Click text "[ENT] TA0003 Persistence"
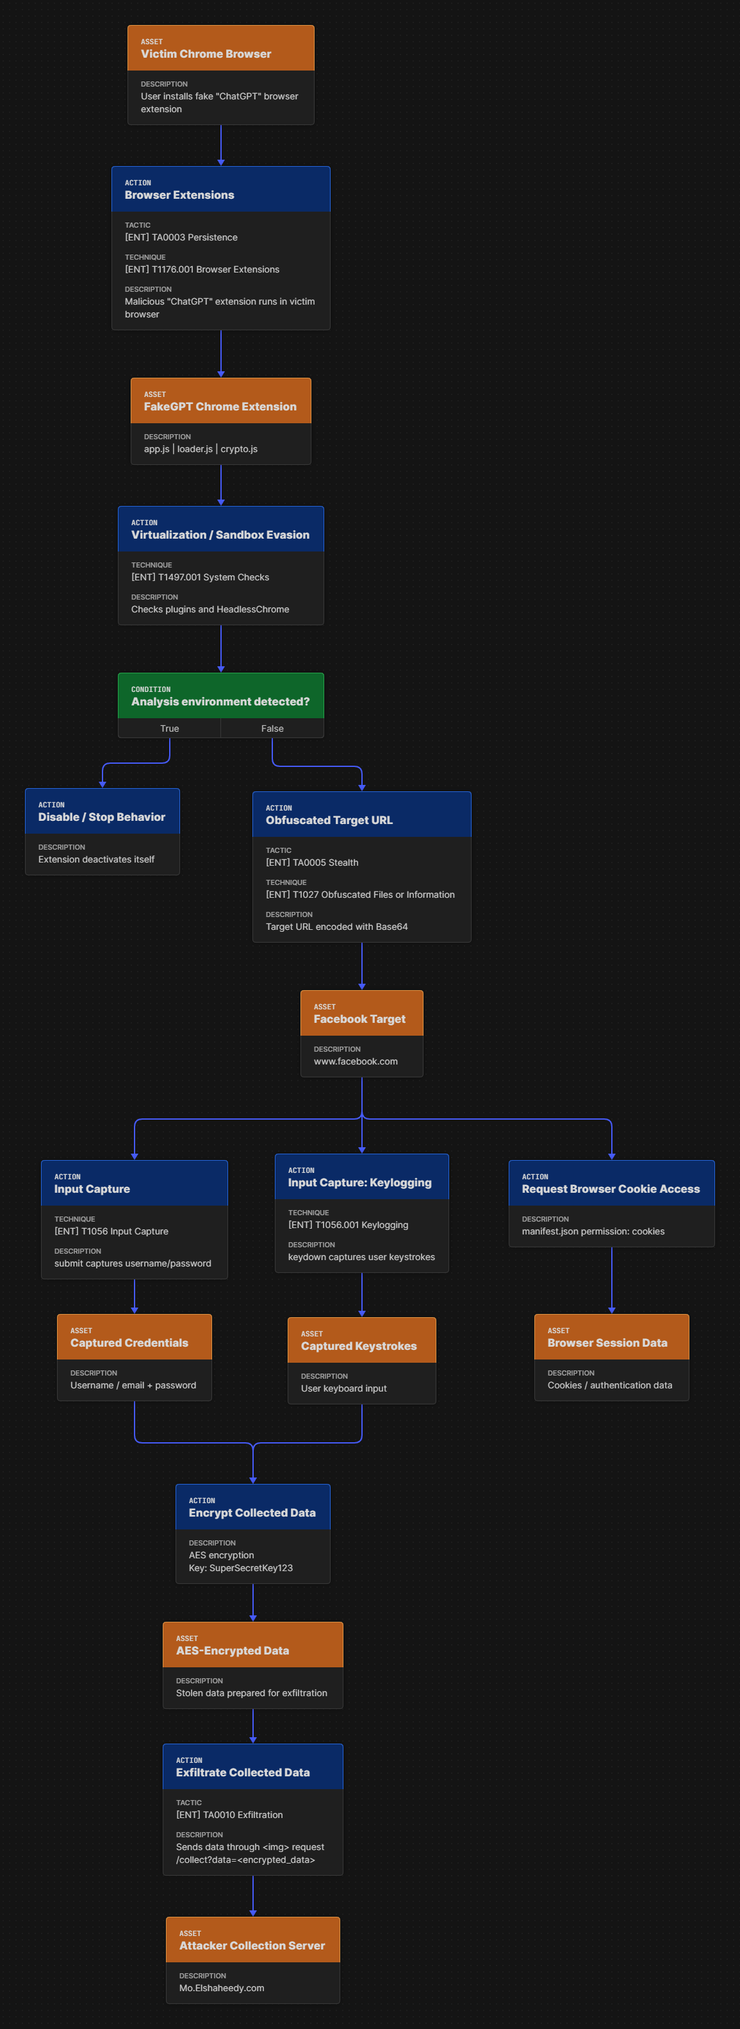 (x=181, y=237)
